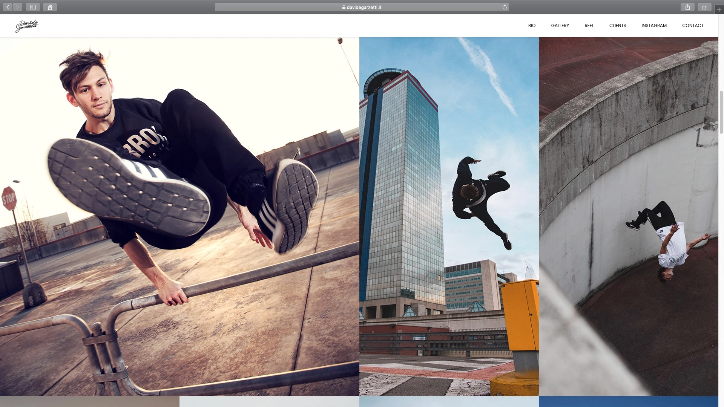The width and height of the screenshot is (724, 407).
Task: Click the davidegarzetti.it address bar
Action: [x=362, y=7]
